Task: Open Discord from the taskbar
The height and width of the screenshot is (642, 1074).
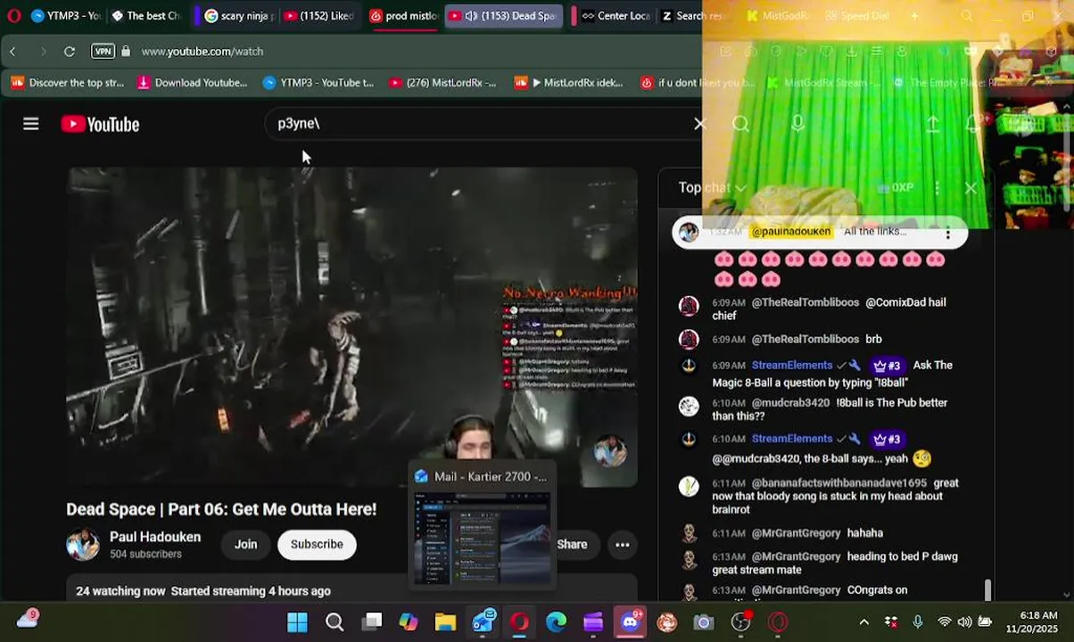Action: (x=630, y=622)
